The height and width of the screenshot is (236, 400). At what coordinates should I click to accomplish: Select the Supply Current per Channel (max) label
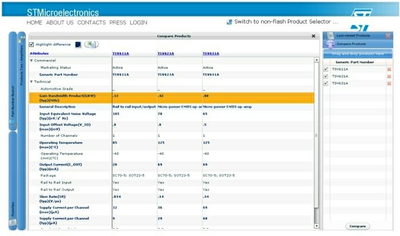64,210
